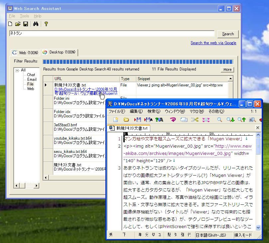Click the results table scroll-left arrow

(46, 178)
